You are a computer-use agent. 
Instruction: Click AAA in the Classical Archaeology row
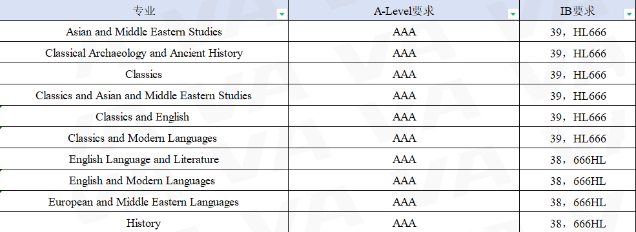(x=404, y=53)
